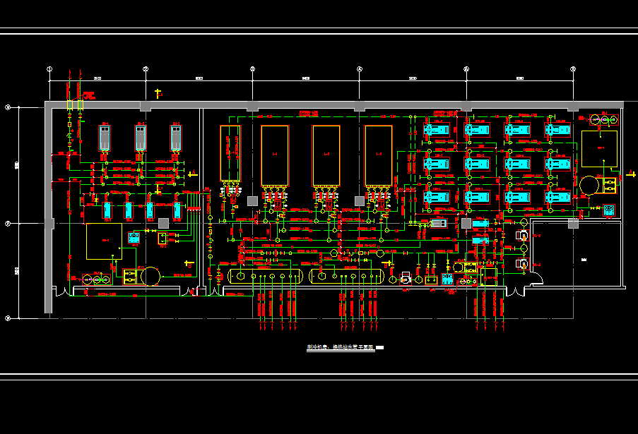Image resolution: width=638 pixels, height=434 pixels.
Task: Select the three-circle pump group in lower-left room
Action: click(x=97, y=279)
